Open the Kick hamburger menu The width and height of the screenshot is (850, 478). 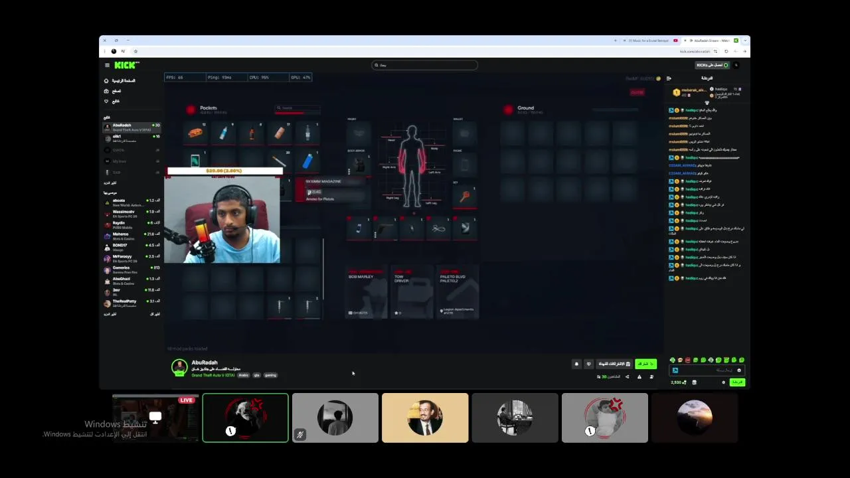point(107,65)
